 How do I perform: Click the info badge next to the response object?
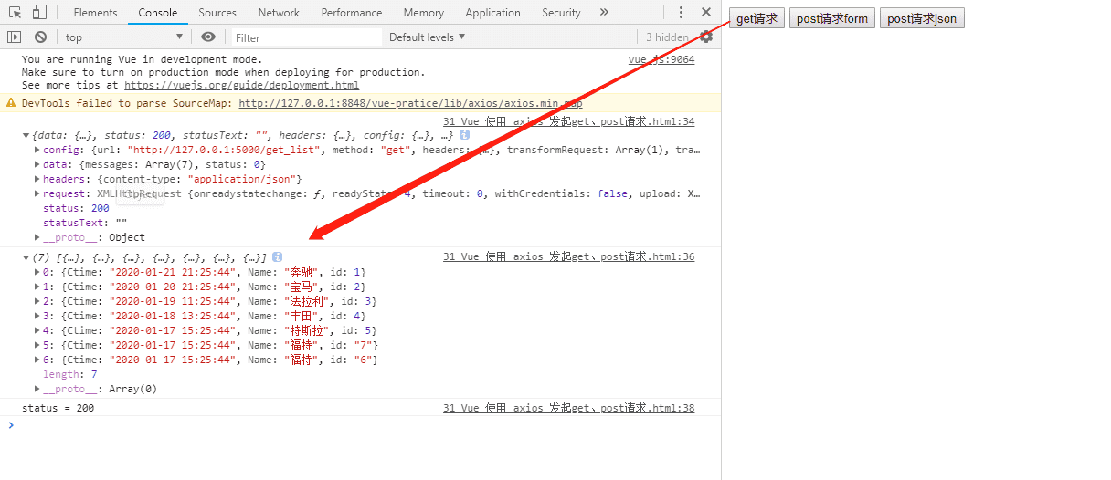coord(464,135)
